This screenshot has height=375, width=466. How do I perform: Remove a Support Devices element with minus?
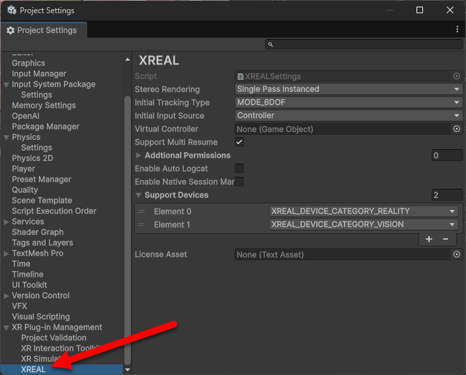click(446, 239)
